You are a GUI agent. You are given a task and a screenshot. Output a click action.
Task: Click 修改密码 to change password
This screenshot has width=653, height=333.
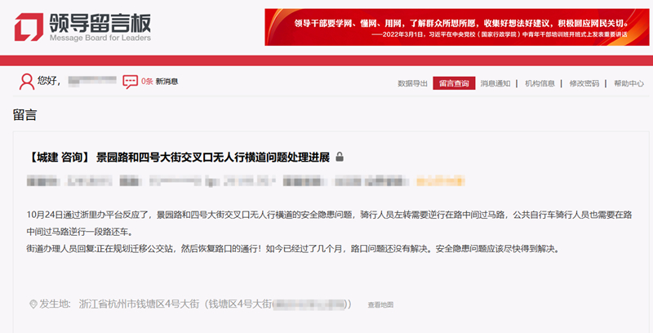click(x=584, y=83)
